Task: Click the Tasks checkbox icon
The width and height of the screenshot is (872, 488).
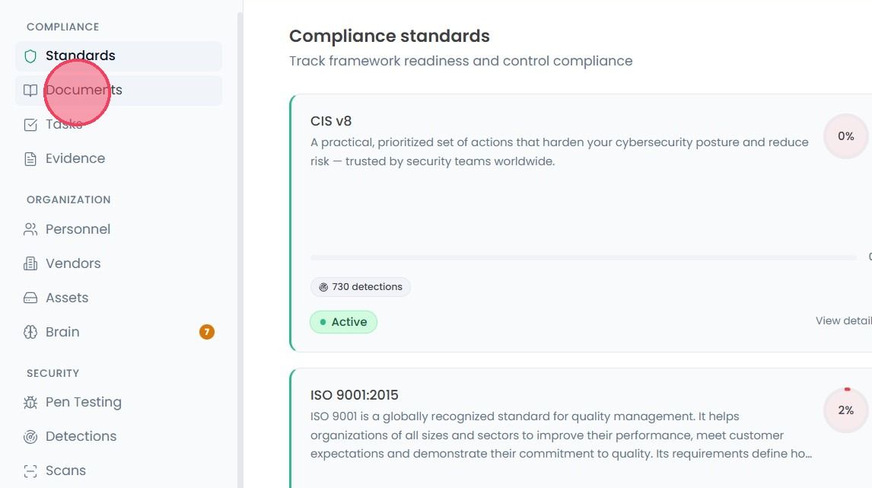Action: point(30,125)
